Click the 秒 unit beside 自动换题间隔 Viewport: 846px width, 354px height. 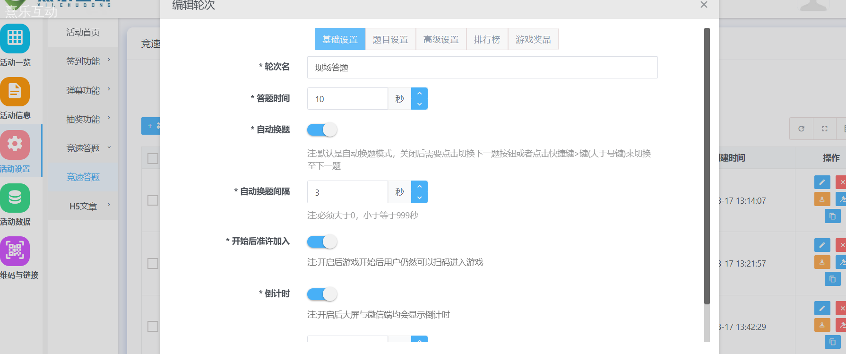pyautogui.click(x=399, y=192)
